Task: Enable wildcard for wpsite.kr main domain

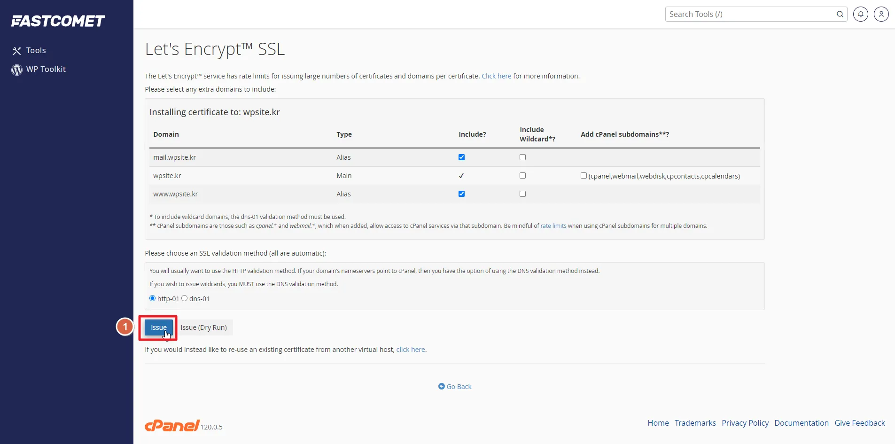Action: 522,176
